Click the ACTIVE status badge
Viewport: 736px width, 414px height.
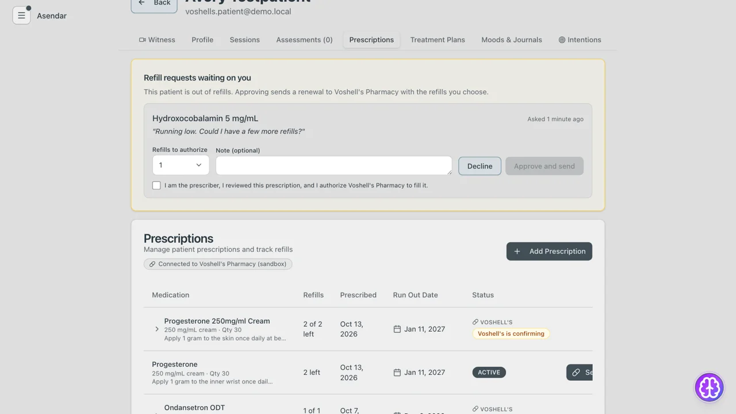point(489,373)
